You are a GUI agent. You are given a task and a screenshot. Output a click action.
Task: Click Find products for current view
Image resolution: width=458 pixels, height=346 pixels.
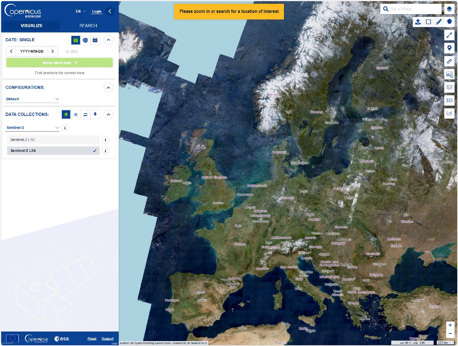(60, 72)
